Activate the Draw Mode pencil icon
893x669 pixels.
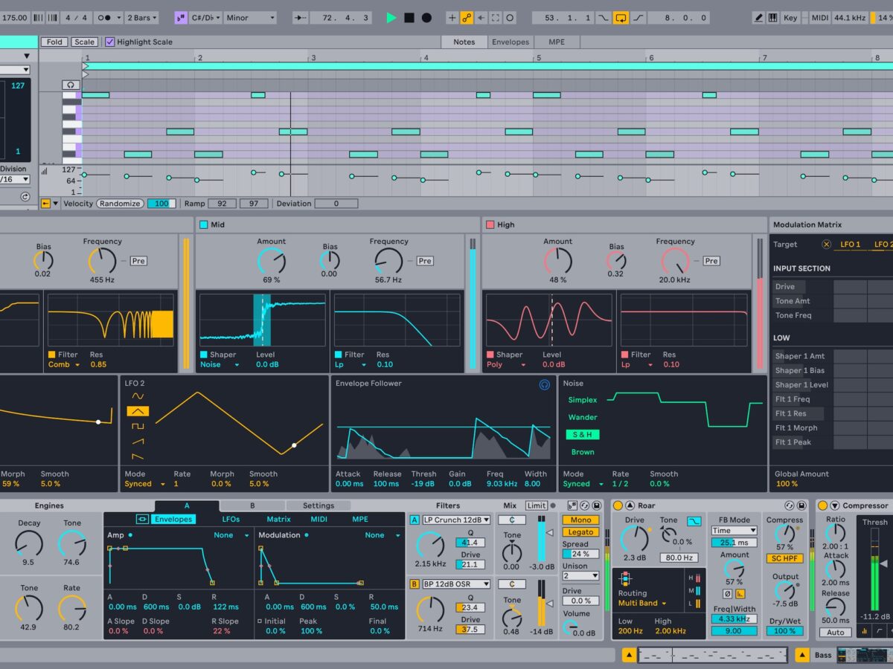coord(760,16)
